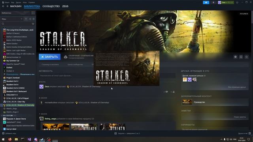This screenshot has width=253, height=142.
Task: Go forward with the right navigation arrow
Action: pos(7,6)
